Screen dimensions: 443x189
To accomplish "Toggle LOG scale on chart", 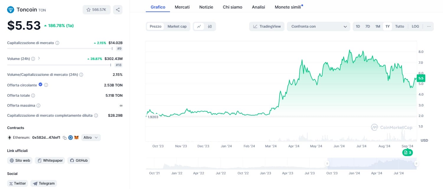I will (x=415, y=26).
